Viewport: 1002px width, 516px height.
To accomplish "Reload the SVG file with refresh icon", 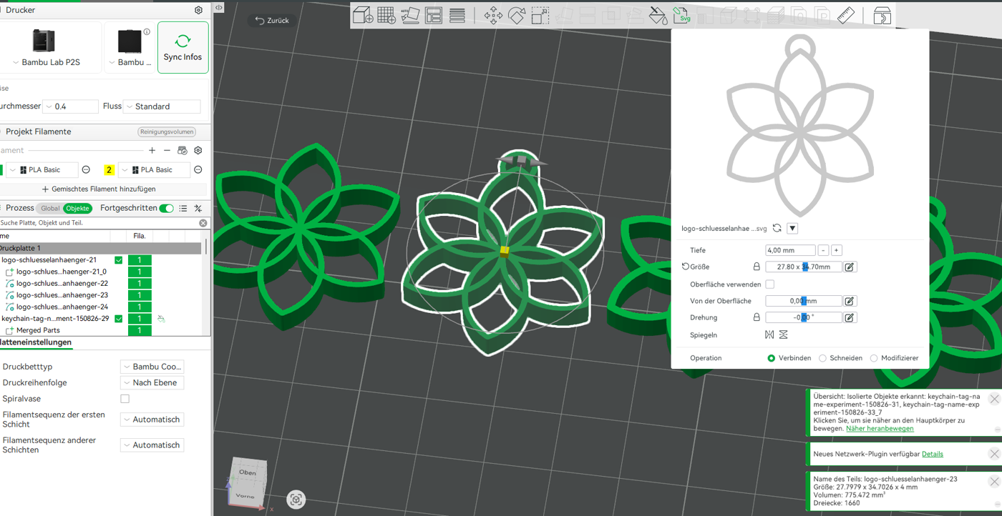I will tap(777, 228).
